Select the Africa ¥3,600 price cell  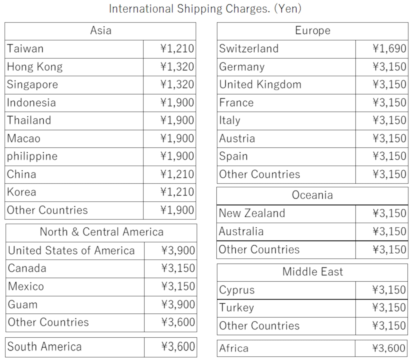[x=381, y=348]
